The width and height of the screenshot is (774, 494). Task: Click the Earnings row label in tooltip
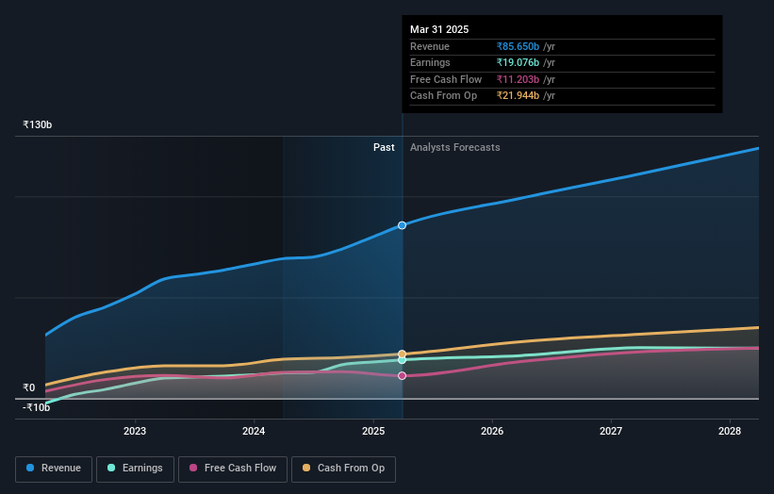pos(430,62)
